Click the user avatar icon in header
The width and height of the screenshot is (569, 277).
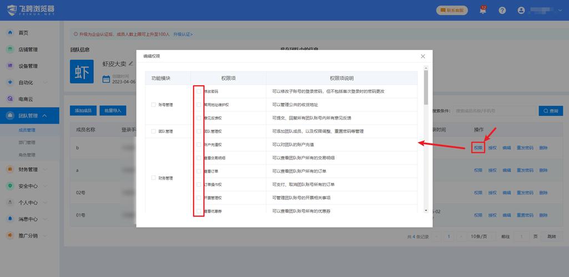click(521, 11)
